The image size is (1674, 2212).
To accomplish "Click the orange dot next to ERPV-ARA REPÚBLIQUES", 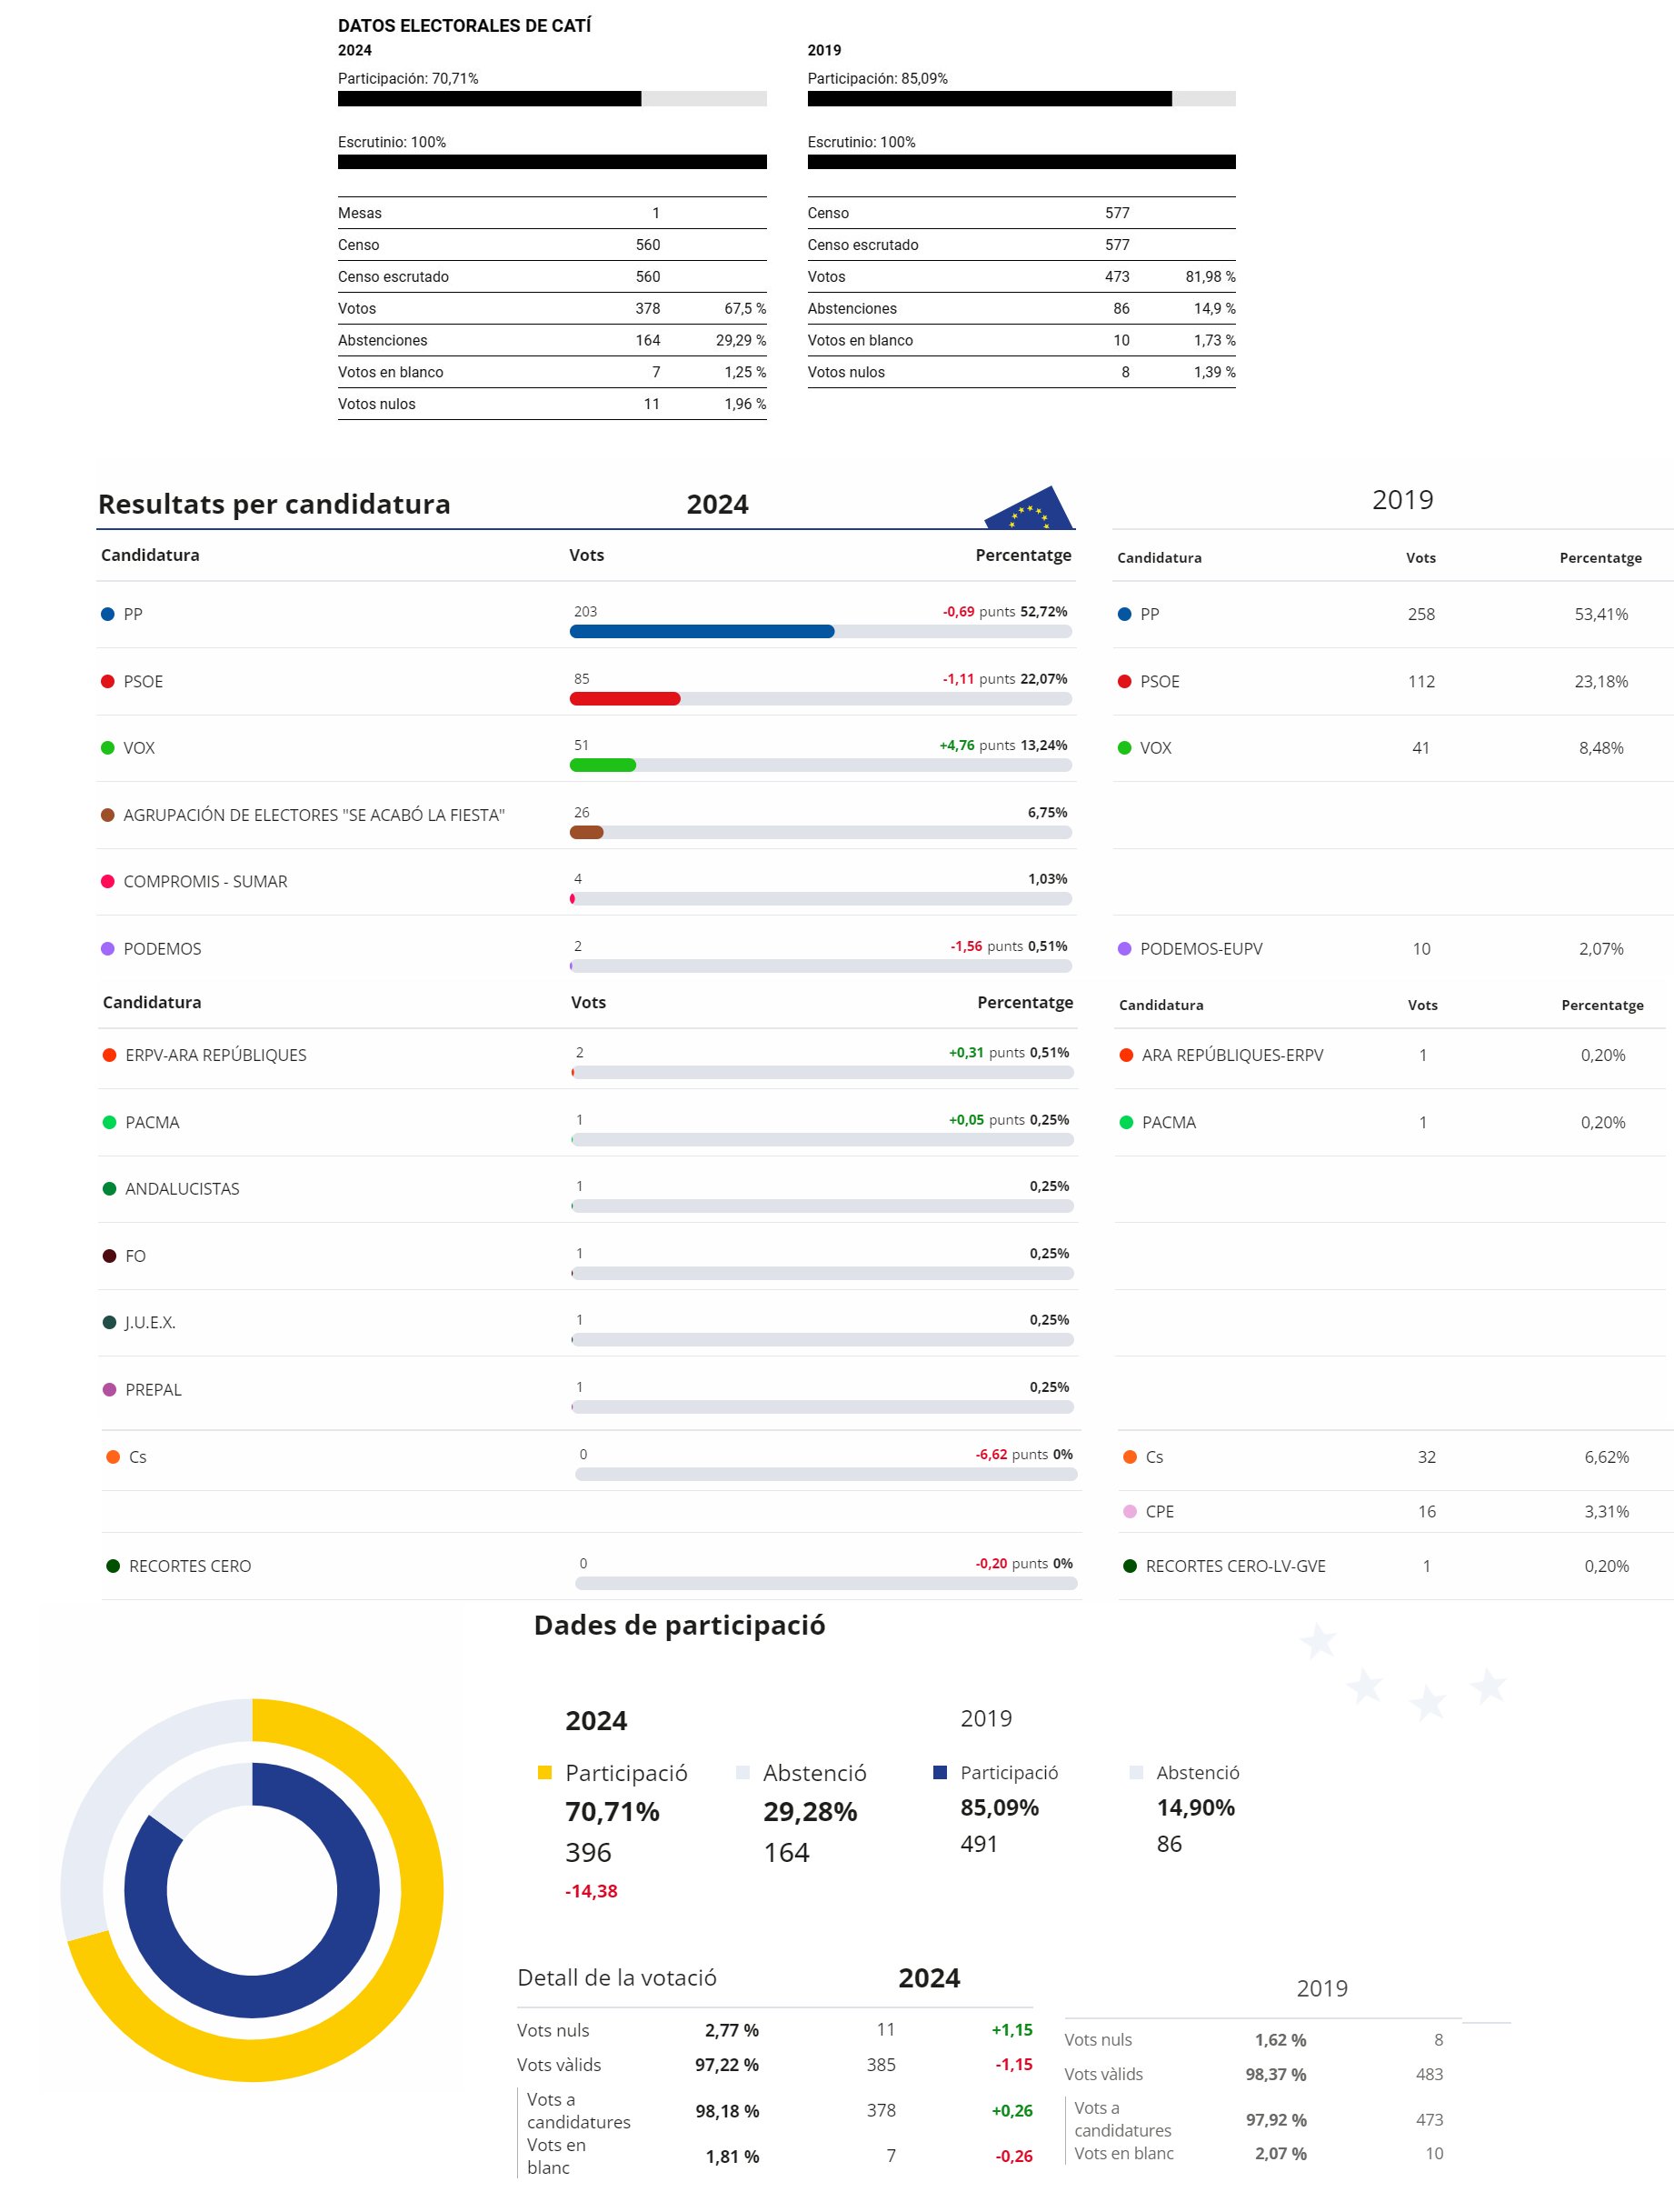I will pos(110,1055).
